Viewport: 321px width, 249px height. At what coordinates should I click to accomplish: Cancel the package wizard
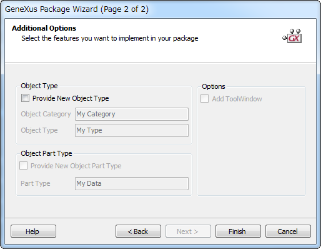(288, 231)
